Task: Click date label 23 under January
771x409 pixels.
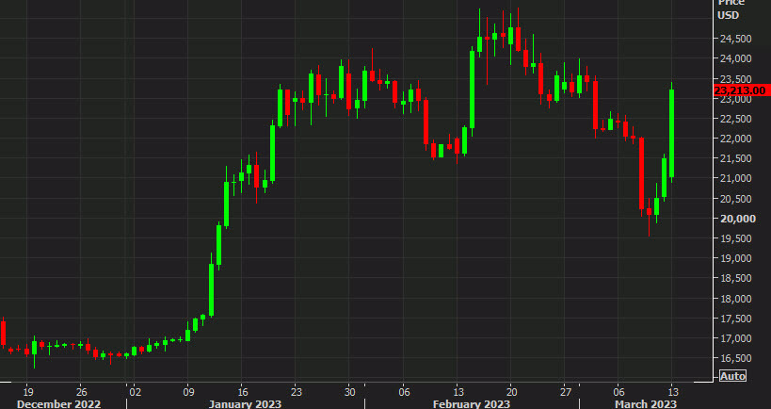Action: [x=295, y=392]
